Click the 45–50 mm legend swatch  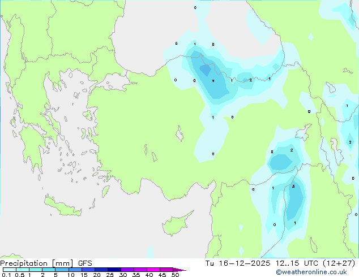point(166,270)
